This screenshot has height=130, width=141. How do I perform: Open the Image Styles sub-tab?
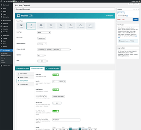[x=25, y=77]
